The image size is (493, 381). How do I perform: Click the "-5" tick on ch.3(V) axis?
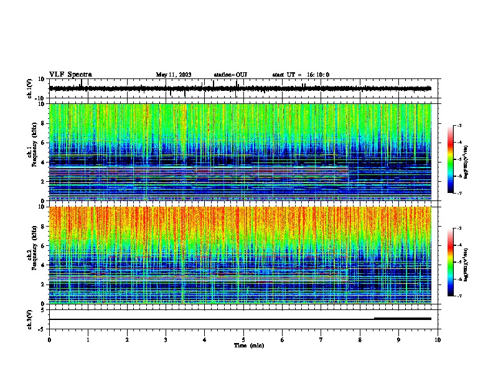click(x=42, y=329)
